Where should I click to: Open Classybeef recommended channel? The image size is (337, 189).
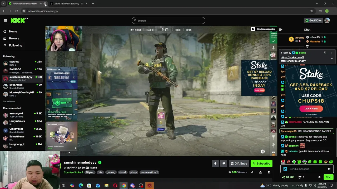pyautogui.click(x=22, y=130)
